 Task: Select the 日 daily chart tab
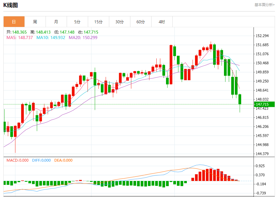tap(14, 22)
